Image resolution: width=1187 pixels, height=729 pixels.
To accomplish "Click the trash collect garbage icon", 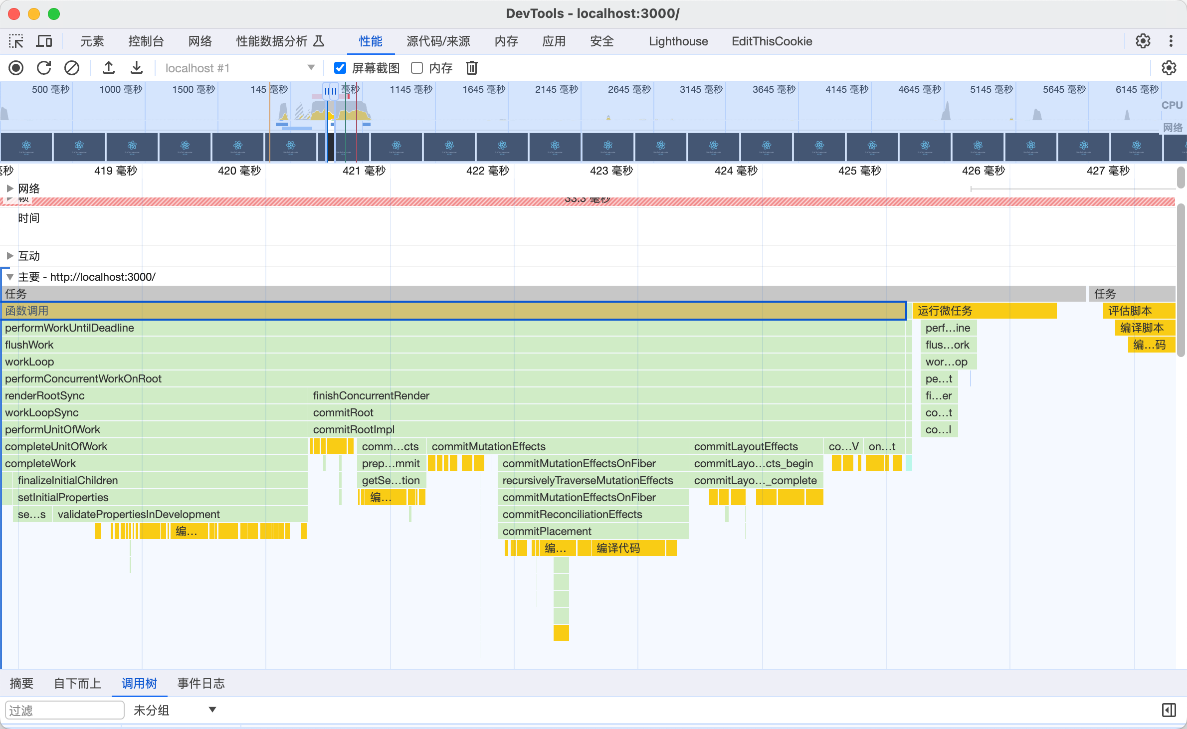I will [x=471, y=68].
